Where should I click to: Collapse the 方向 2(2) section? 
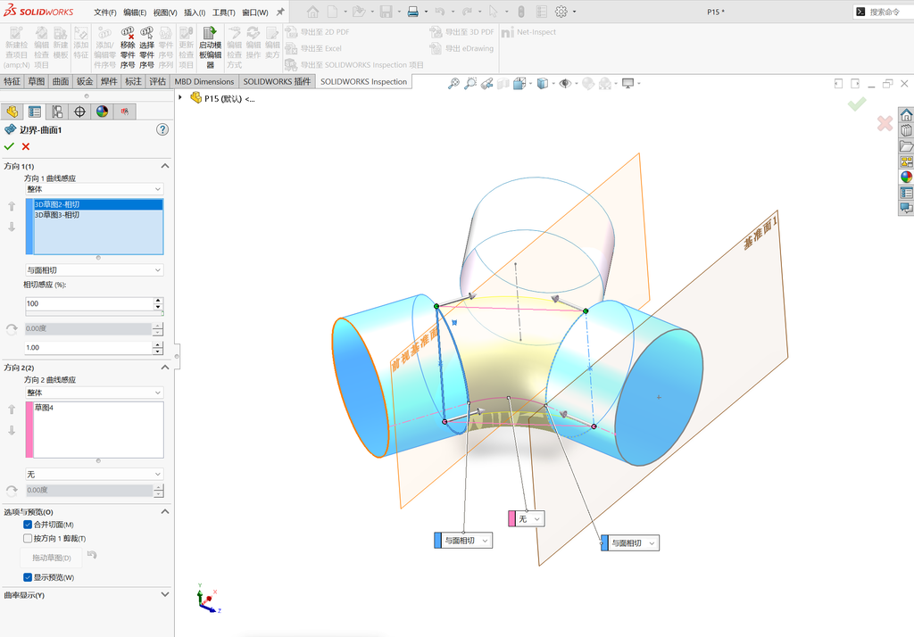165,368
